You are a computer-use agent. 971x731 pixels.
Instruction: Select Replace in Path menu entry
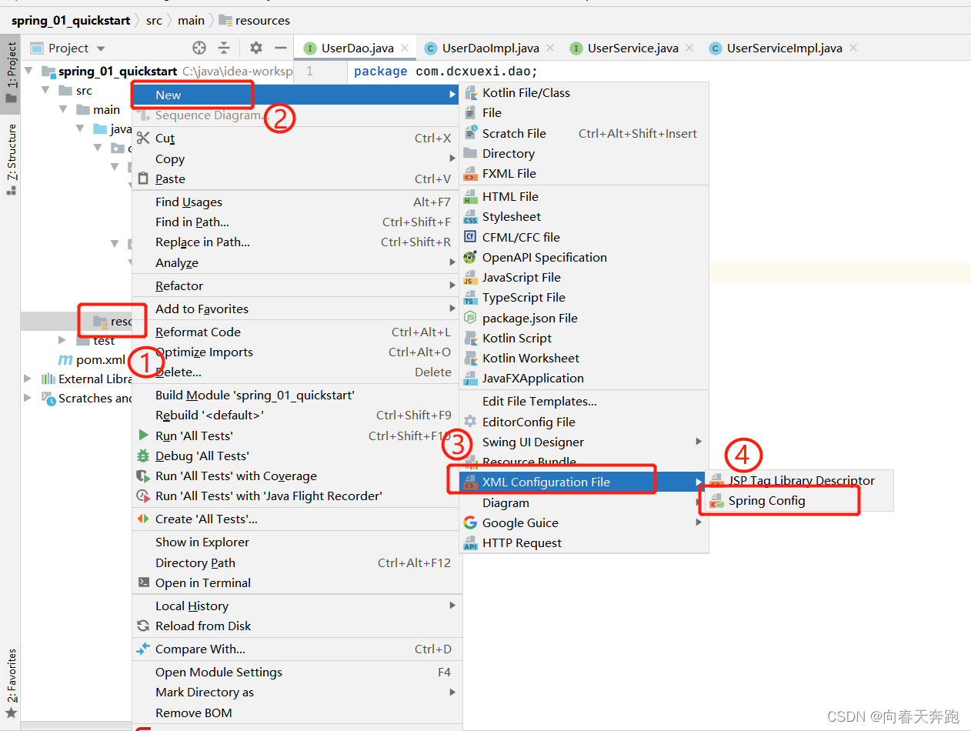tap(296, 242)
